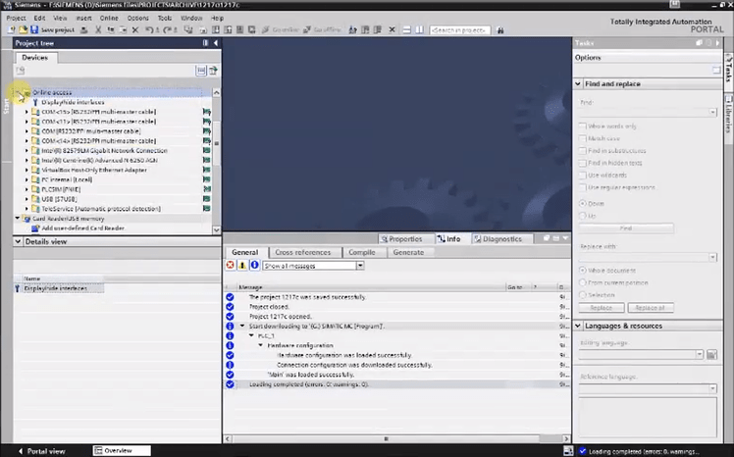This screenshot has height=457, width=734.
Task: Toggle the information filter icon in Info
Action: coord(254,265)
